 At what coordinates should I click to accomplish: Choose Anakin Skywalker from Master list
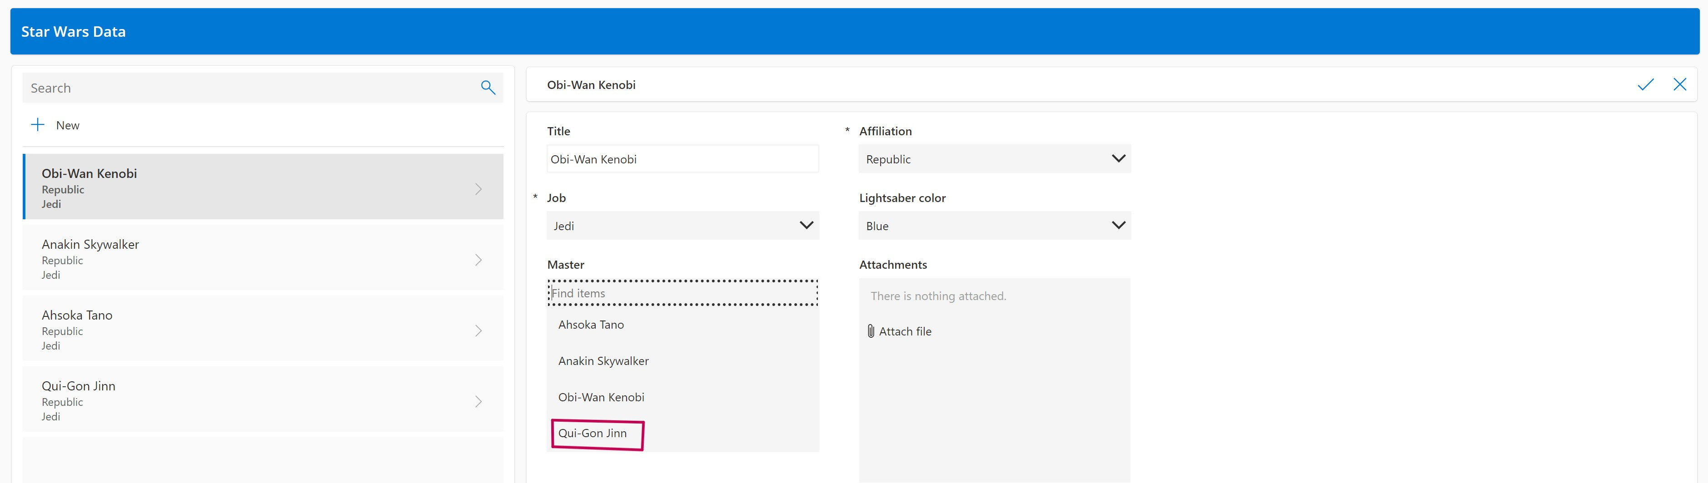[x=683, y=361]
